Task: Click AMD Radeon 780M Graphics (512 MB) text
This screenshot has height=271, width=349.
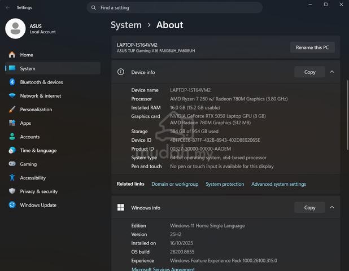Action: [x=210, y=123]
